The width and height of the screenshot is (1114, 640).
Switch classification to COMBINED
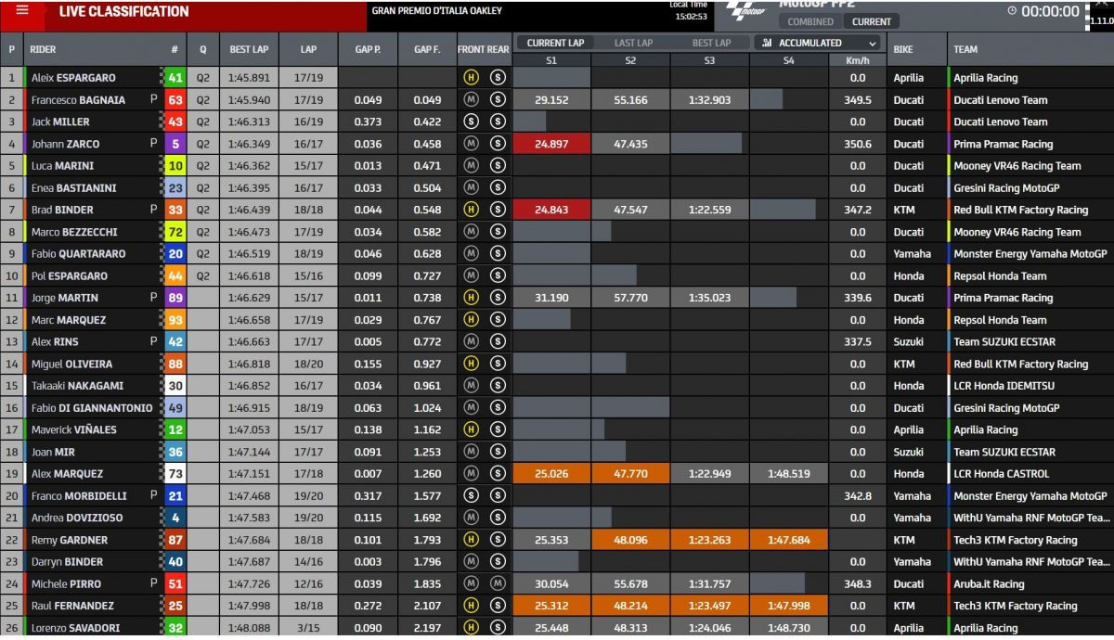[810, 21]
